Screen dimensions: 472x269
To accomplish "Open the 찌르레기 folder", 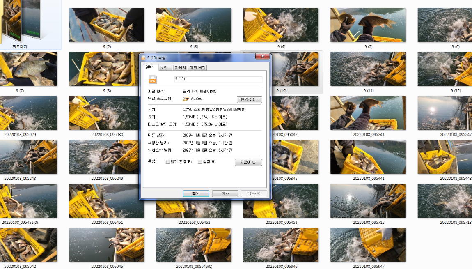I will (x=20, y=24).
